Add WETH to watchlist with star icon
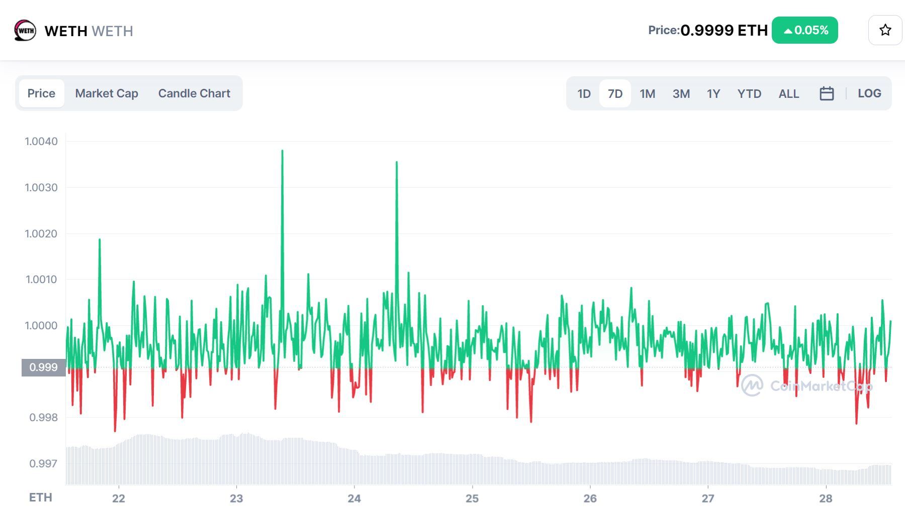The height and width of the screenshot is (509, 905). pyautogui.click(x=885, y=30)
